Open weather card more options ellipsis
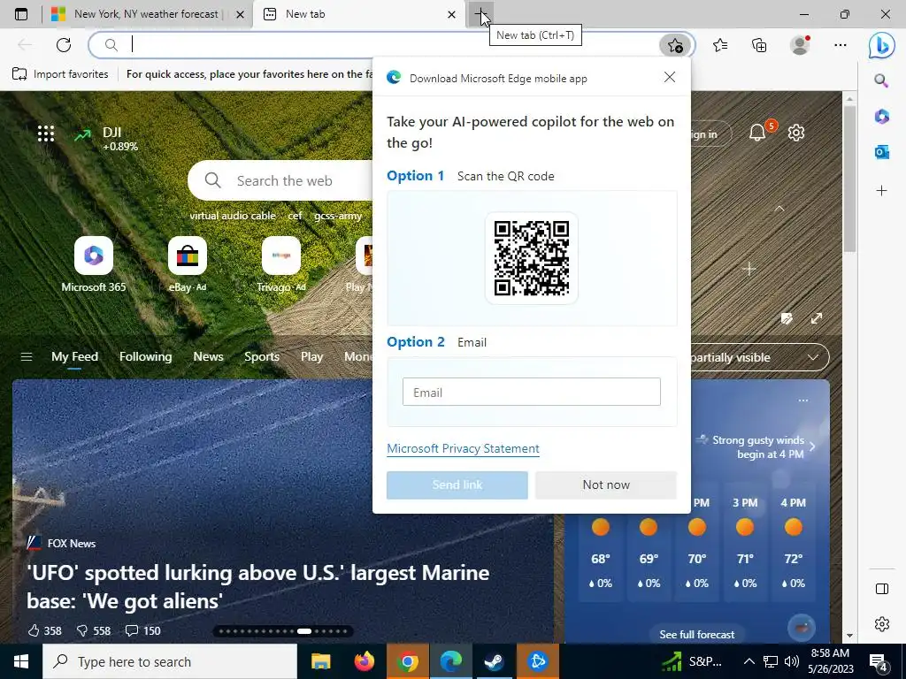The image size is (906, 679). tap(803, 401)
